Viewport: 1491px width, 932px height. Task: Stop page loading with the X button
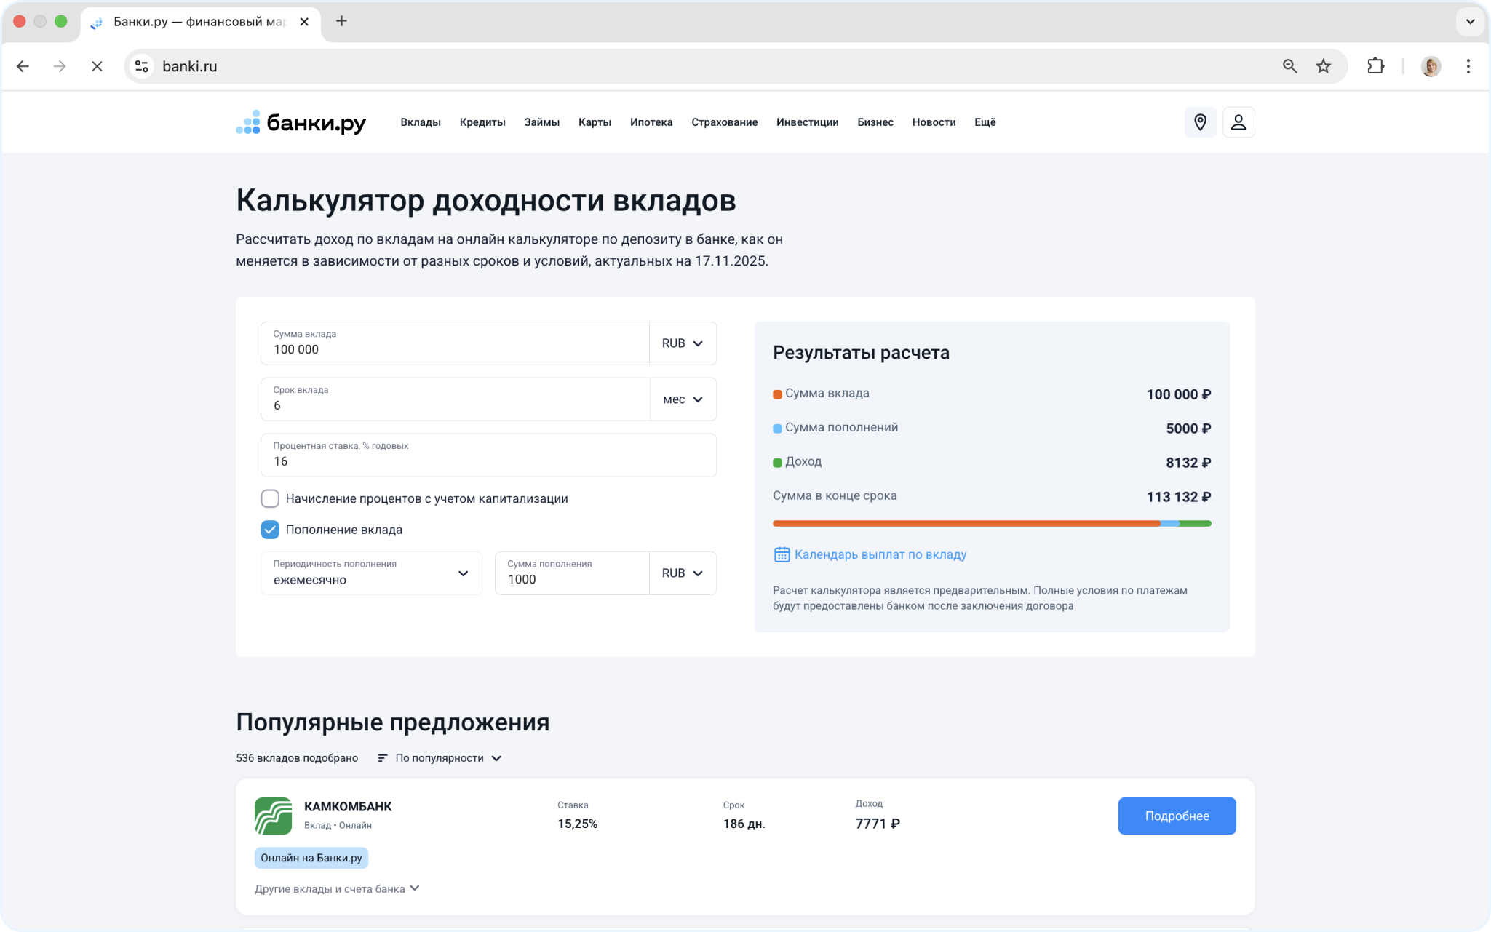click(97, 66)
